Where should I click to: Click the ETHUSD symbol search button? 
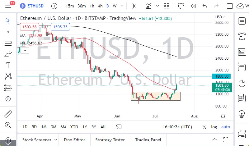tap(32, 6)
